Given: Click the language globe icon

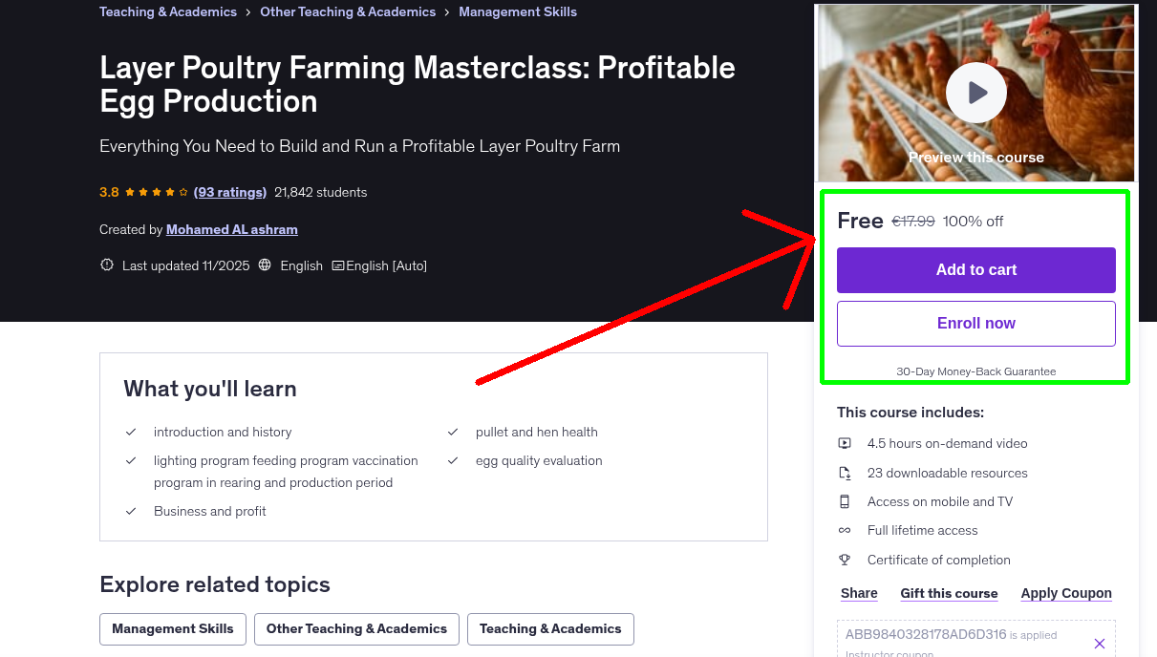Looking at the screenshot, I should 265,265.
